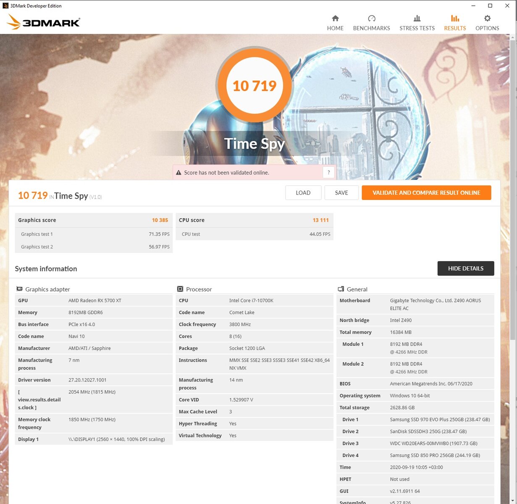Image resolution: width=517 pixels, height=504 pixels.
Task: Click Graphics test 1 value 71.35 FPS
Action: tap(159, 234)
